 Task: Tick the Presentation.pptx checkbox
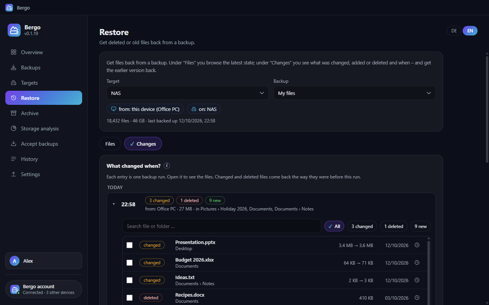click(x=130, y=245)
